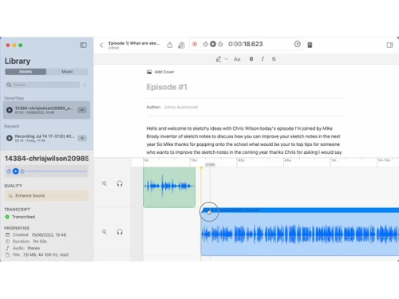The height and width of the screenshot is (299, 399).
Task: Skip forward in asset preview player
Action: coord(22,171)
